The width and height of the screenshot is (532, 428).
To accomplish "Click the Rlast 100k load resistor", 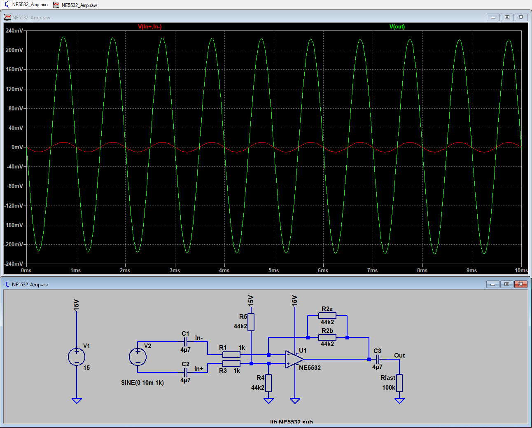I will pyautogui.click(x=399, y=383).
